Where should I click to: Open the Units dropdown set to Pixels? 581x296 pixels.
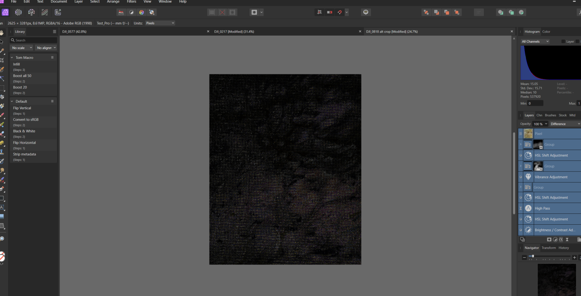pyautogui.click(x=160, y=23)
